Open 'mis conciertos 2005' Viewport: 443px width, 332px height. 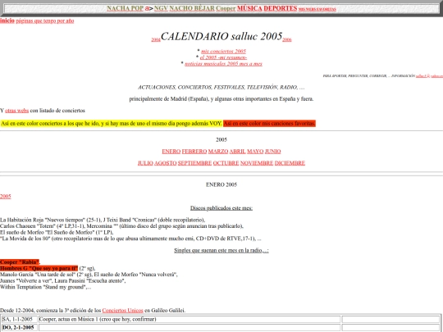[223, 51]
